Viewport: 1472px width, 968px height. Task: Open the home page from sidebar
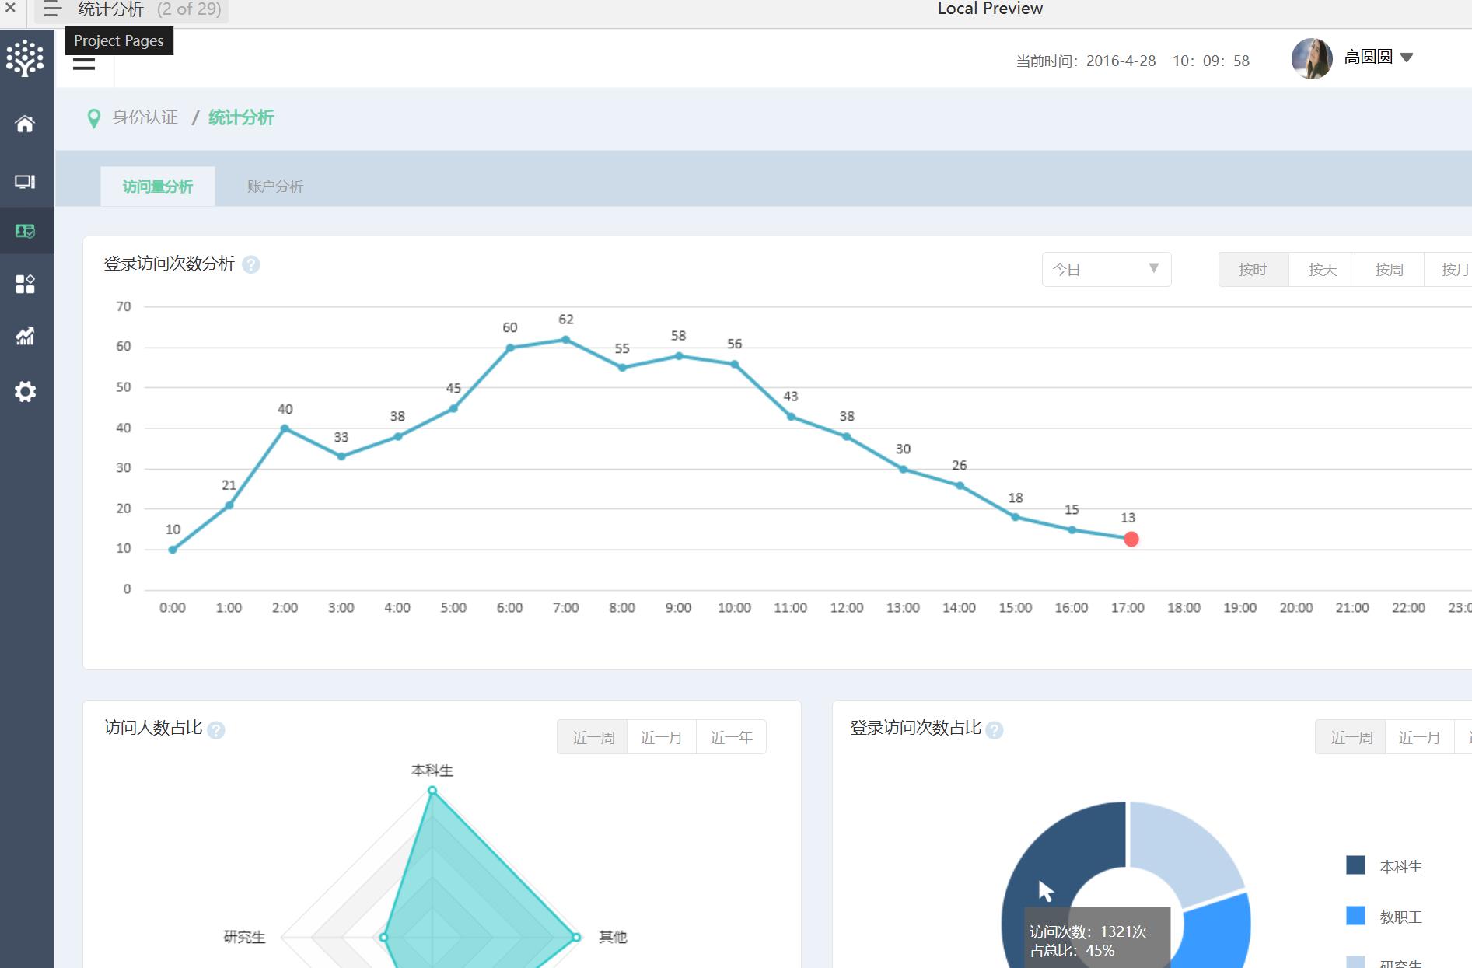(25, 124)
